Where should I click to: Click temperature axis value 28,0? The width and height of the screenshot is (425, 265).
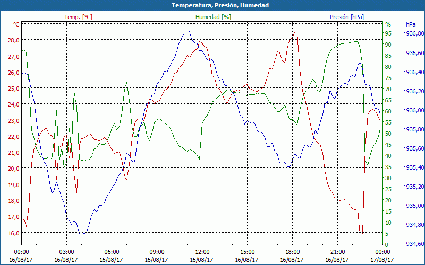click(14, 40)
